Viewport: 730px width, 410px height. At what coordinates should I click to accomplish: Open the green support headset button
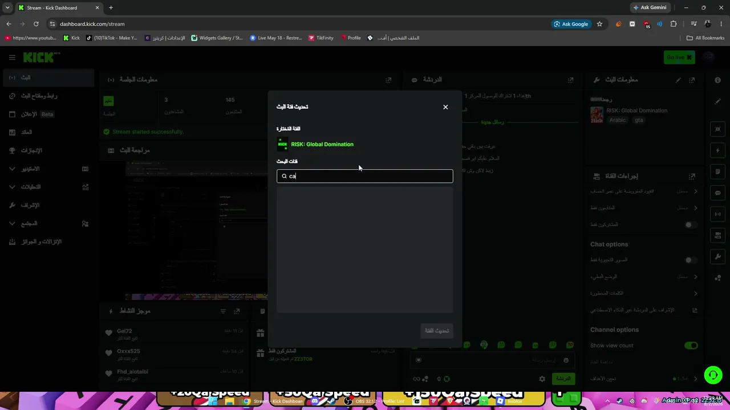point(713,375)
